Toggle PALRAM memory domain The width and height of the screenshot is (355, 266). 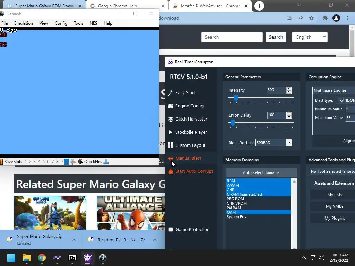259,208
